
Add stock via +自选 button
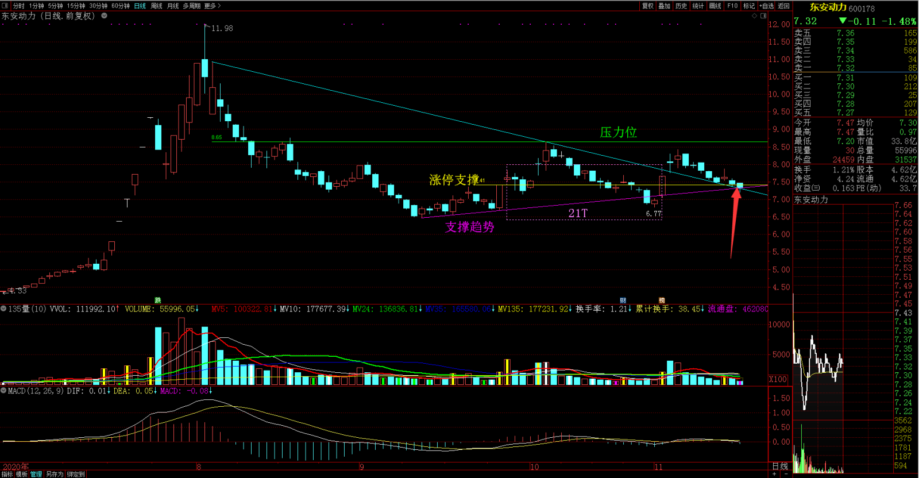tap(767, 6)
